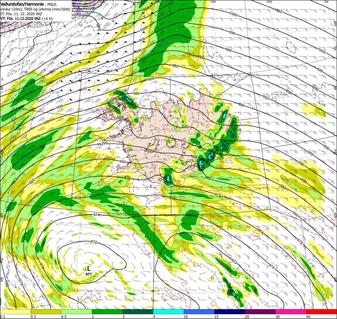Viewport: 337px width, 319px height.
Task: Click the 'VT: Fös. 11.12.2020 06Z (+6 h)' line
Action: 26,19
